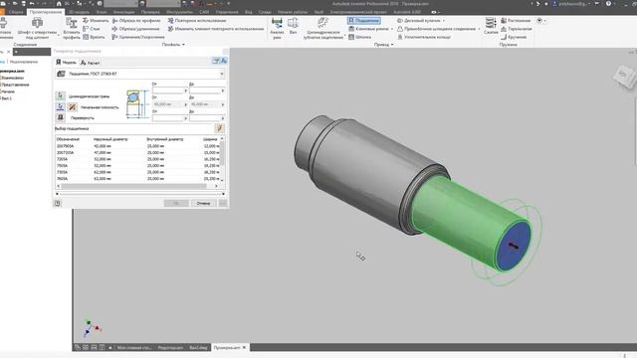Viewport: 637px width, 358px height.
Task: Select the Шпонка key connection tool
Action: pyautogui.click(x=360, y=37)
